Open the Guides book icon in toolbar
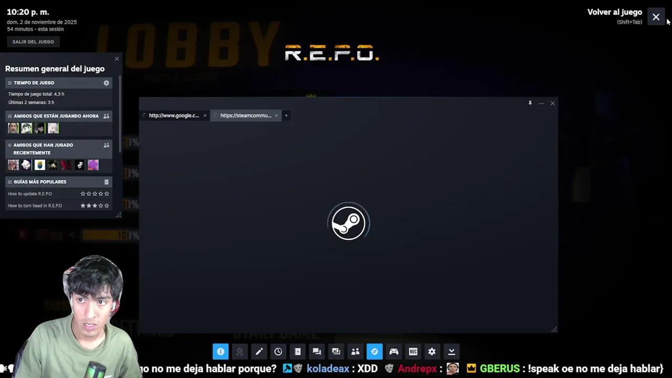This screenshot has width=672, height=378. coord(298,352)
